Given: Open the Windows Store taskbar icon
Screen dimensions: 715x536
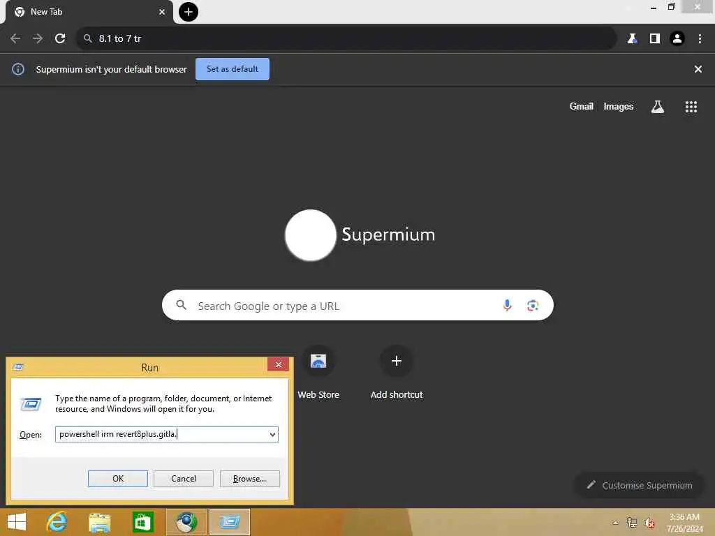Looking at the screenshot, I should pyautogui.click(x=142, y=522).
